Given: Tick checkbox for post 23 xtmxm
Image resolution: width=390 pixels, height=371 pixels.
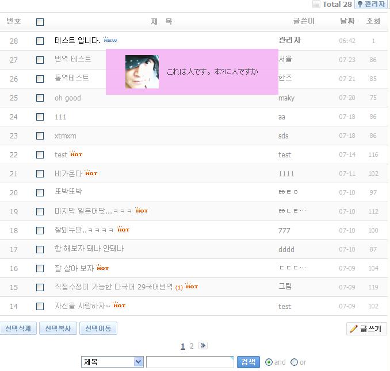Looking at the screenshot, I should pos(40,136).
